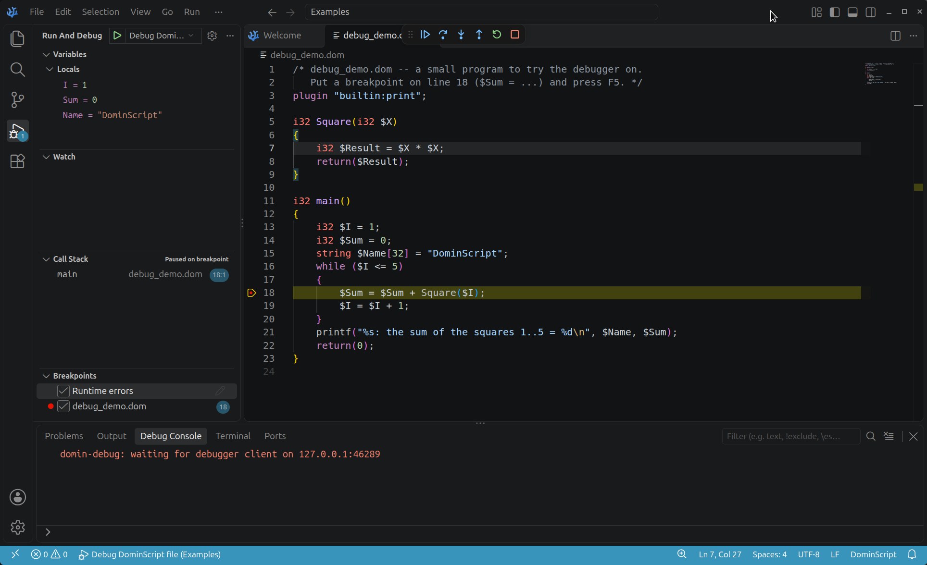
Task: Open notifications bell in status bar
Action: [x=912, y=554]
